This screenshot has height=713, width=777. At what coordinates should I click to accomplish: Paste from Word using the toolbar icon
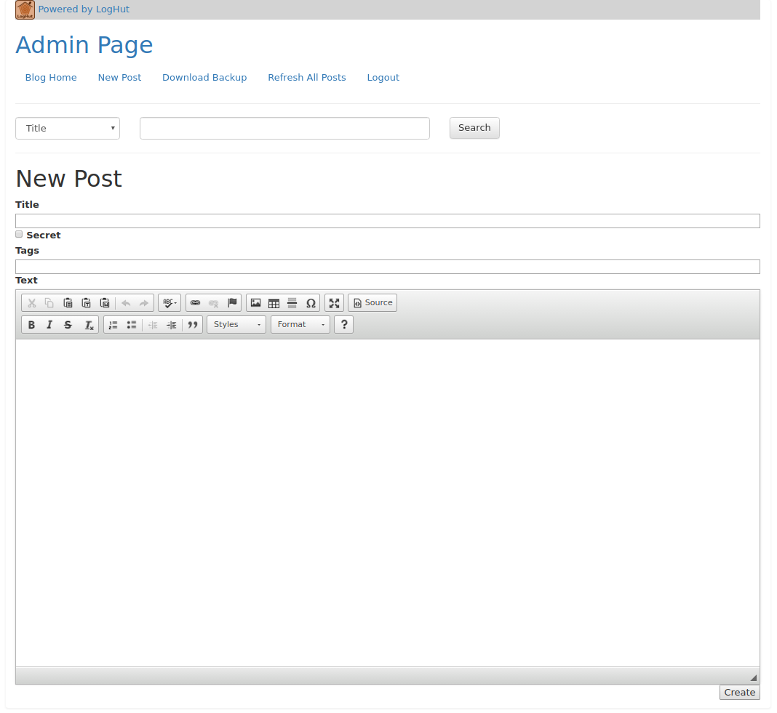[x=104, y=302]
